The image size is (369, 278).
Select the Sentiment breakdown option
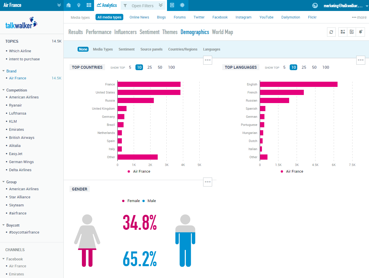(x=126, y=49)
